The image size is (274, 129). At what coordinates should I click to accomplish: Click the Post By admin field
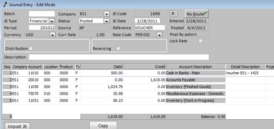click(x=196, y=34)
